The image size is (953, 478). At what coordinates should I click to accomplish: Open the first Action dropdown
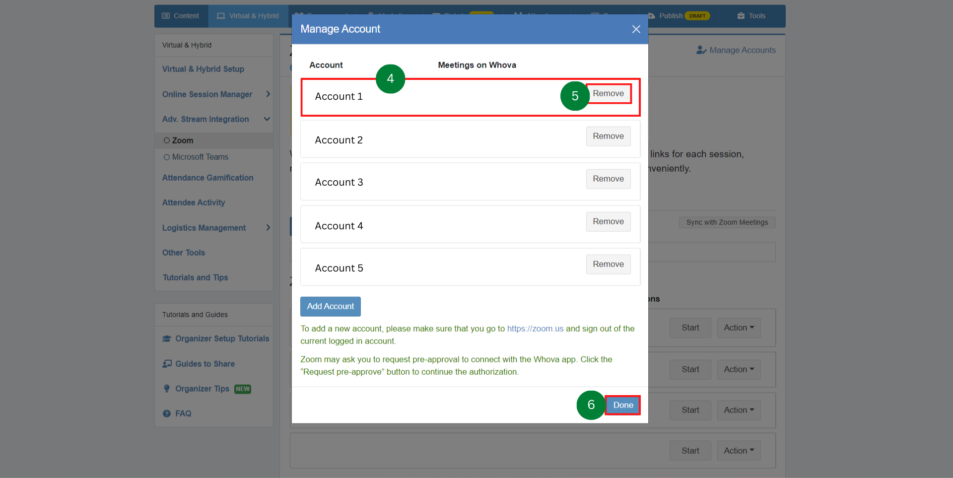[x=739, y=328]
